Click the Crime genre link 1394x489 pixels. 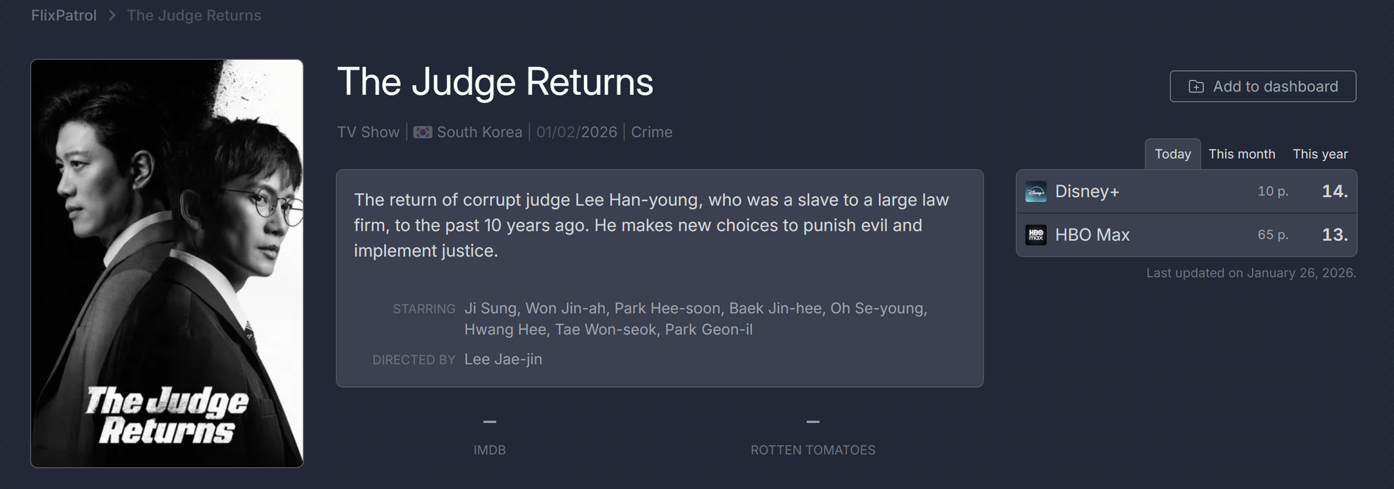click(651, 132)
